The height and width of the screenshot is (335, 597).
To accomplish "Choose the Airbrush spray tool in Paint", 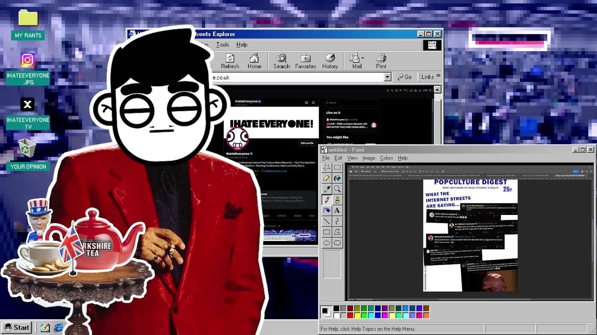I will [x=326, y=210].
